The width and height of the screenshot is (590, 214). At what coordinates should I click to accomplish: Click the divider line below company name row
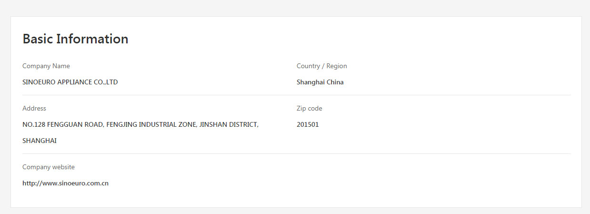(x=296, y=95)
